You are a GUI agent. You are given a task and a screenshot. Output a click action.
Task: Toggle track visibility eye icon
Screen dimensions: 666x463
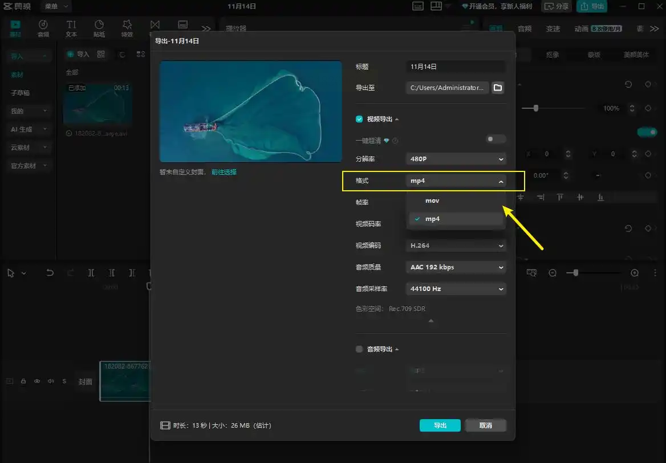coord(37,382)
